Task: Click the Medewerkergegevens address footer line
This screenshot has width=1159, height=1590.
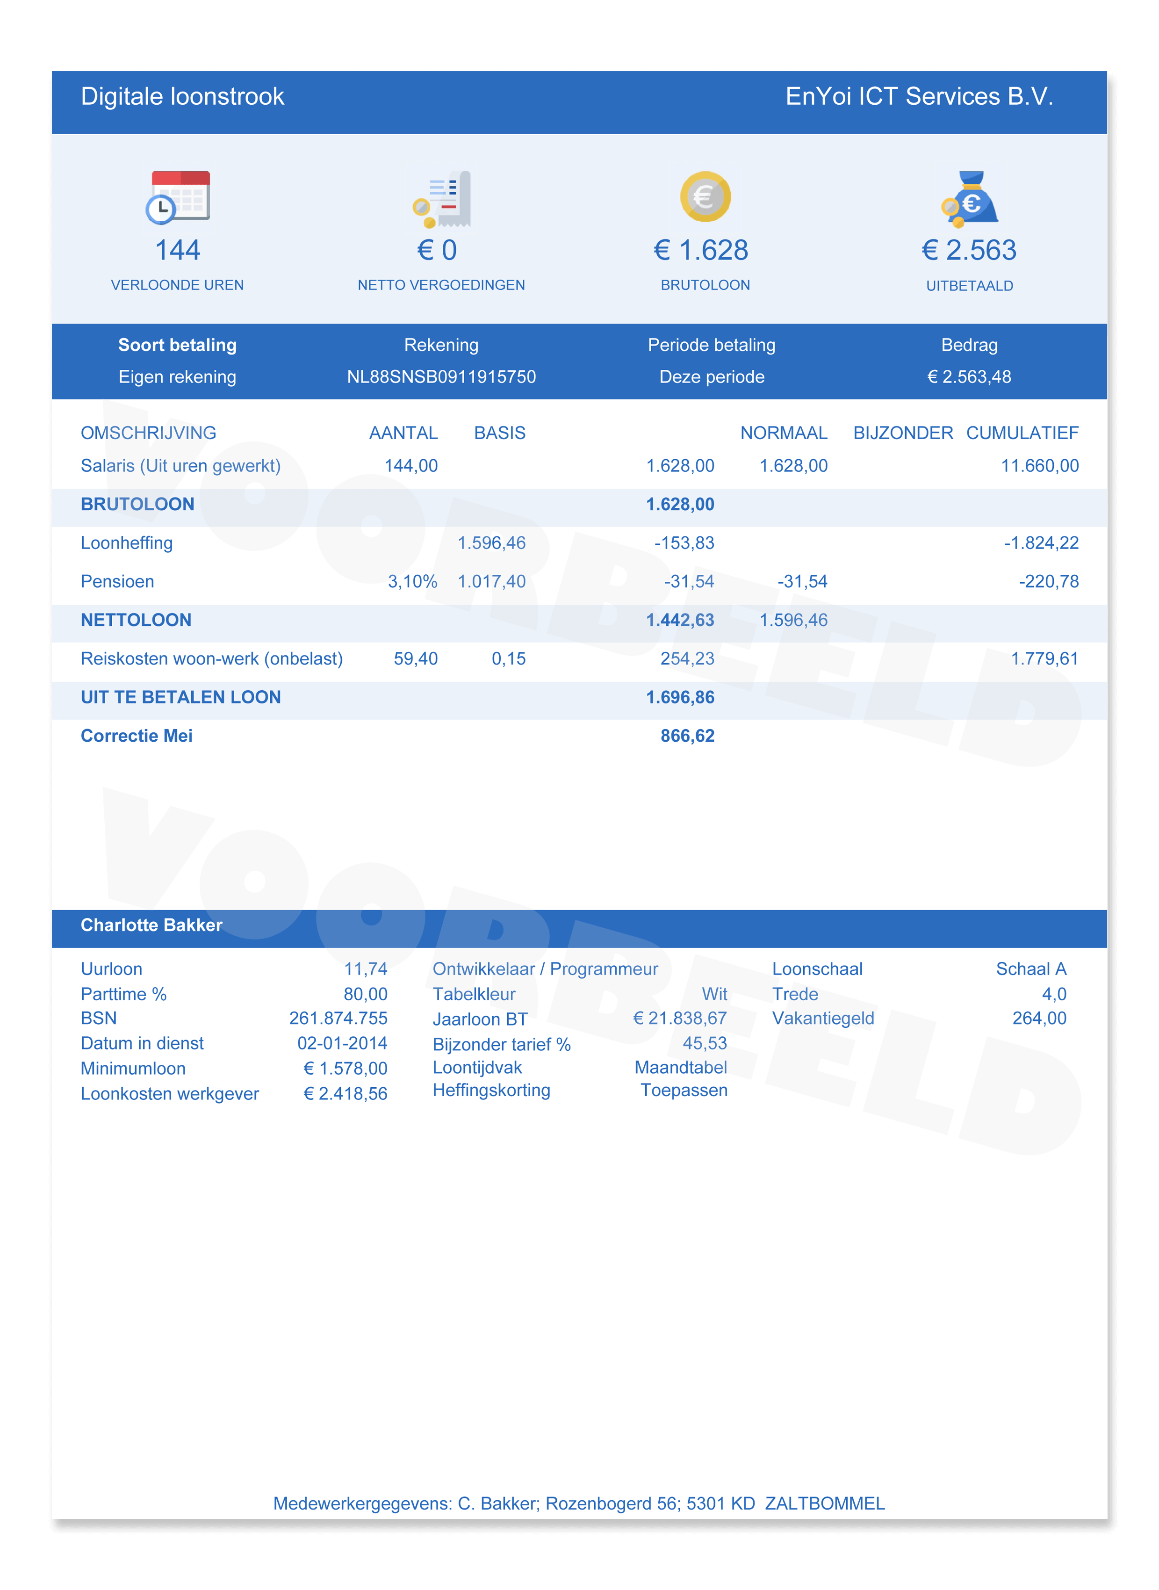Action: 579,1503
